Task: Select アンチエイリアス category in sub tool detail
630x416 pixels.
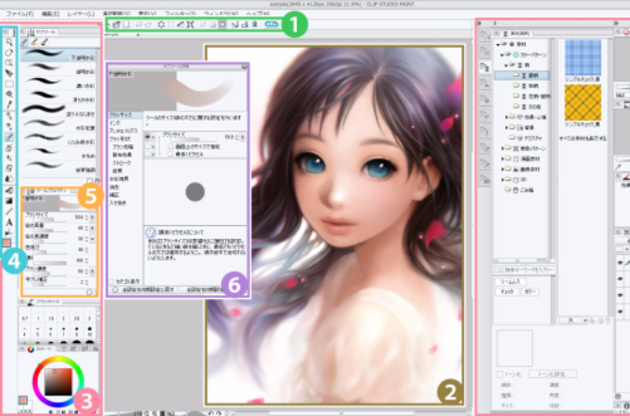Action: pos(124,131)
